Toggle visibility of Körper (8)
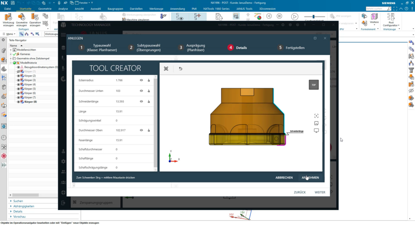Viewport: 415px width, 225px height. [x=19, y=102]
